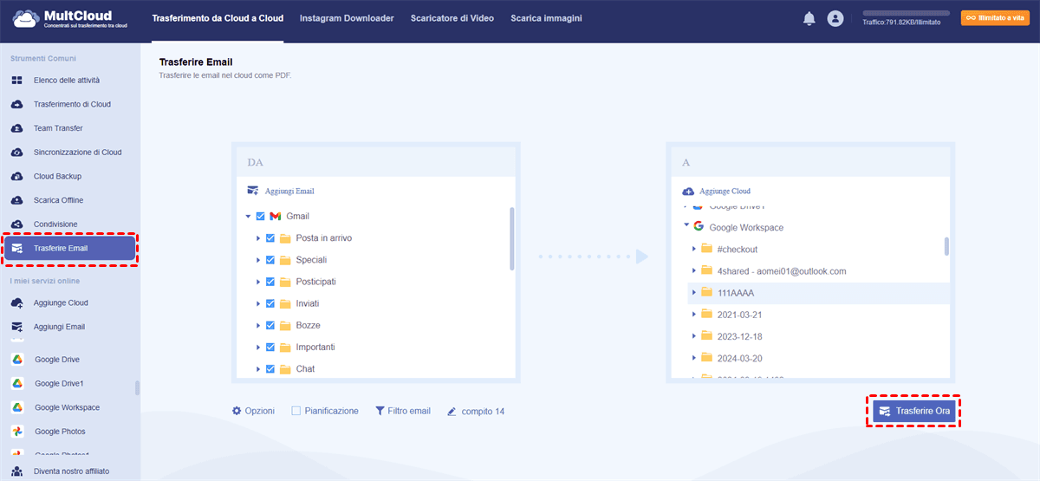Open Scarica immagini tab
The height and width of the screenshot is (481, 1040).
tap(546, 18)
